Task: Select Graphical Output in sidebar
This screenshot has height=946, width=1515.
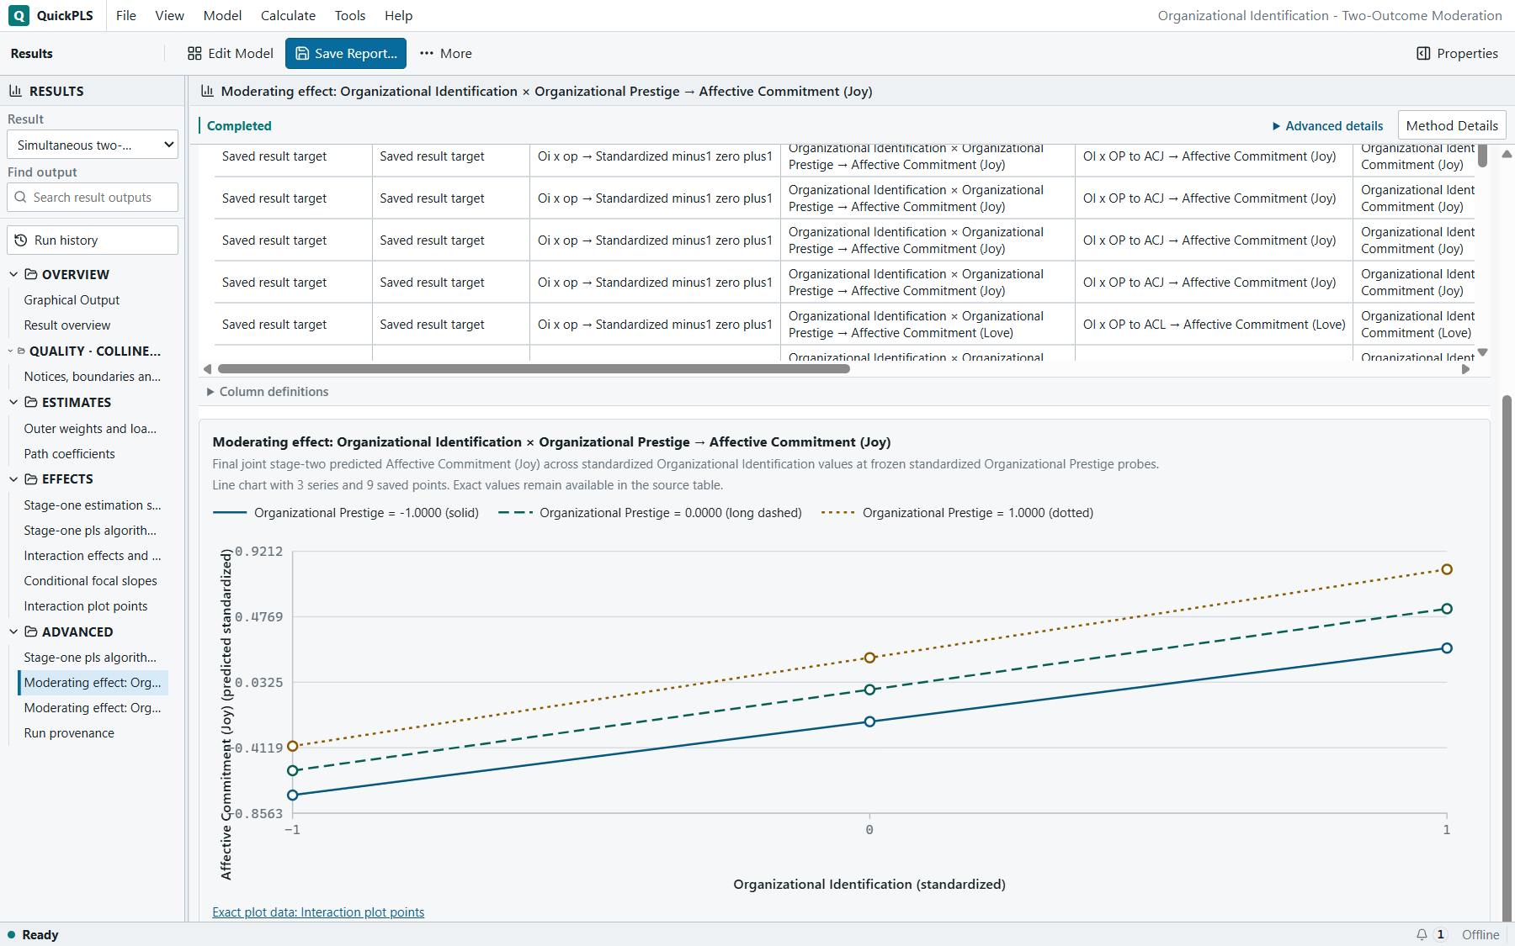Action: (72, 299)
